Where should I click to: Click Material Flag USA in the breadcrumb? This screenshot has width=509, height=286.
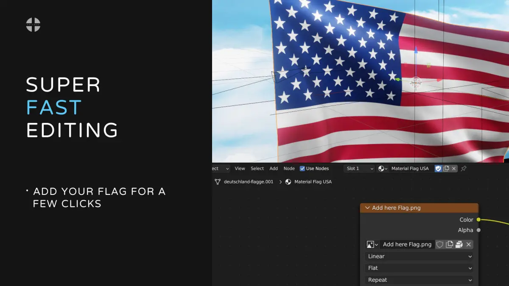coord(313,182)
